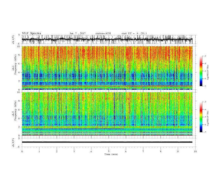220x170 pixels.
Task: Click time axis tick label 9
Action: (x=178, y=151)
